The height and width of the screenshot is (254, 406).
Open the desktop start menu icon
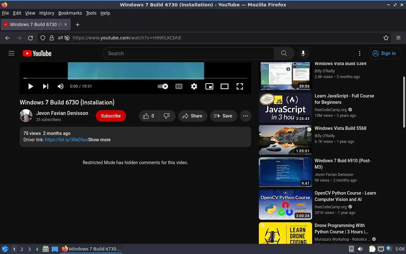click(5, 249)
